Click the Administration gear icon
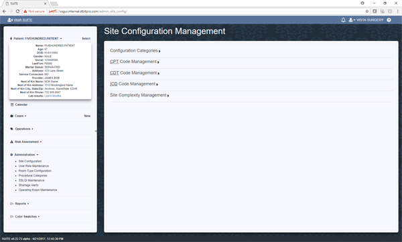 coord(11,155)
